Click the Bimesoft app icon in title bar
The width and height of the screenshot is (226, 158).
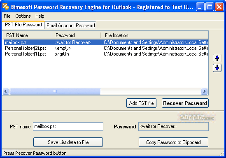[x=6, y=7]
